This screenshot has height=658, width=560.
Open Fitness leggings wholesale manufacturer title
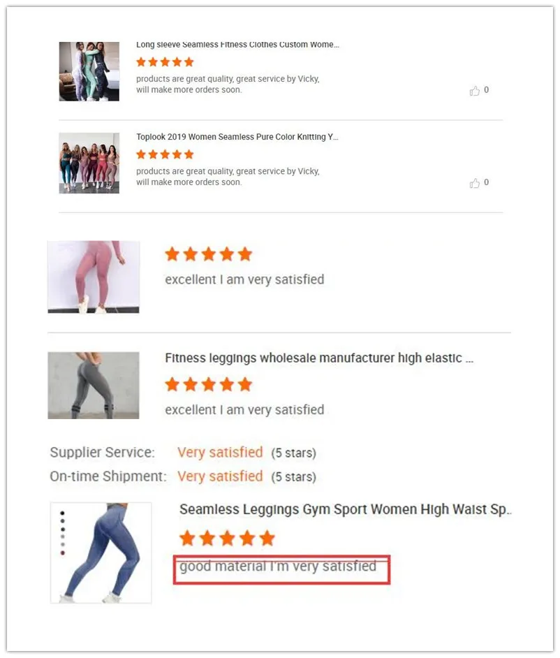319,358
